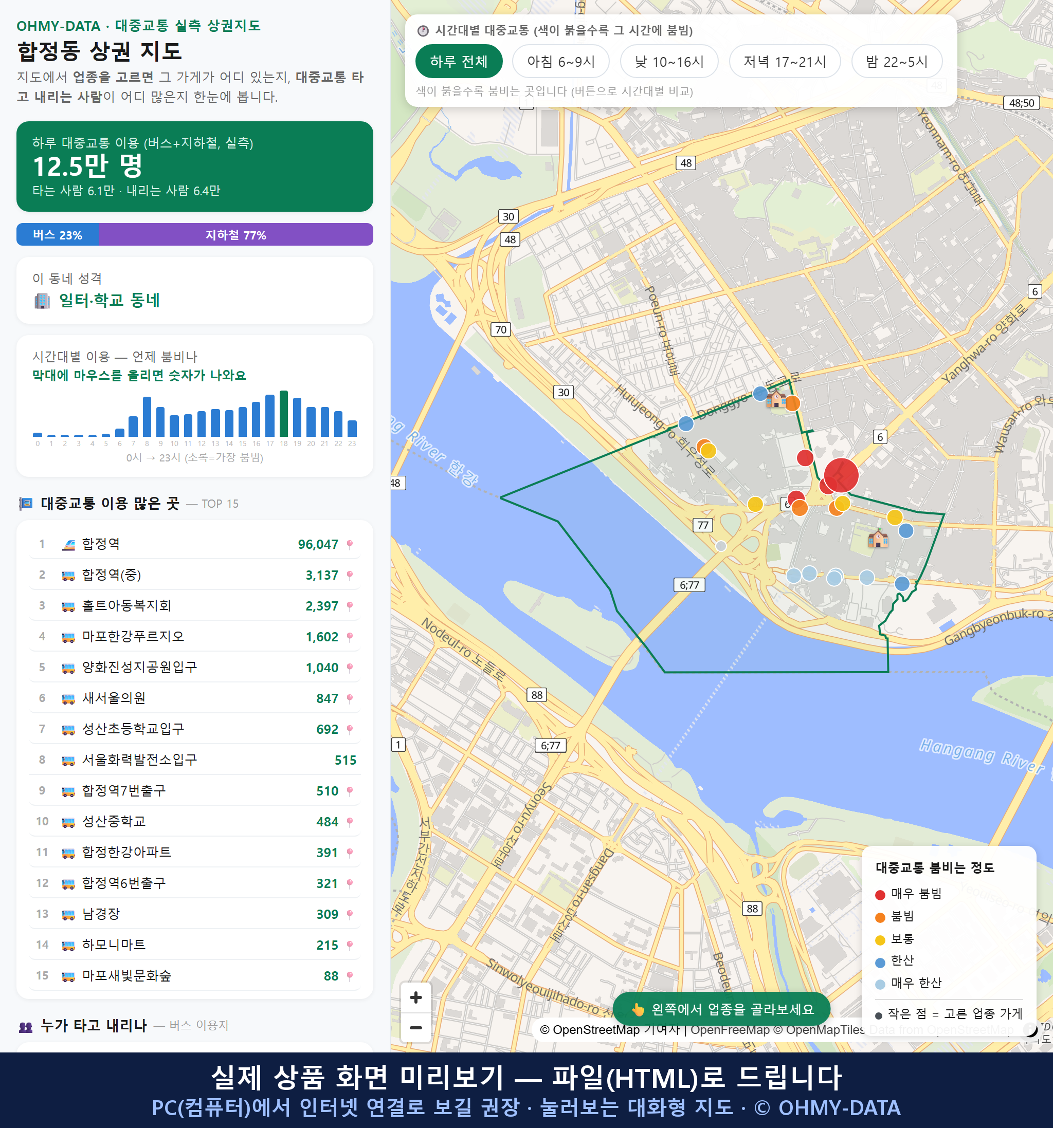
Task: Select the 합정역 row in TOP 15
Action: 195,544
